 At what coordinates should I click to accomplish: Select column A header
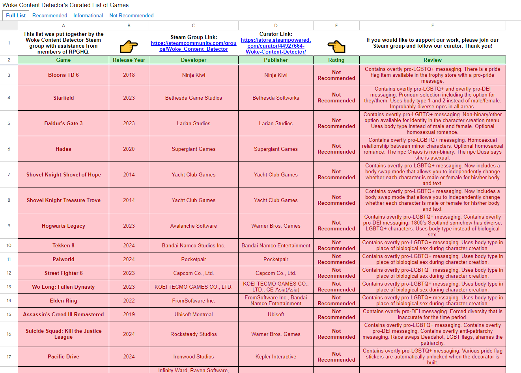click(x=63, y=26)
